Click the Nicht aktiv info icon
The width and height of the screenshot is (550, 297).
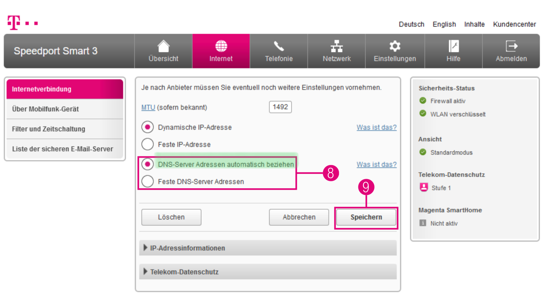pyautogui.click(x=423, y=223)
